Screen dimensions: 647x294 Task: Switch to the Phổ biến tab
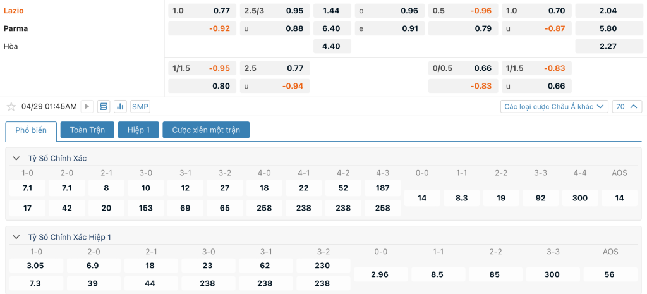(x=31, y=130)
